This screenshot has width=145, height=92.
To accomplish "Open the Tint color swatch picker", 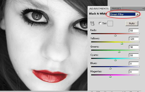I will [x=110, y=23].
